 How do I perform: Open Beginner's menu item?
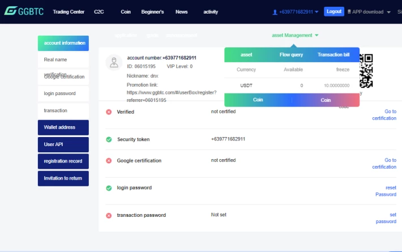152,12
